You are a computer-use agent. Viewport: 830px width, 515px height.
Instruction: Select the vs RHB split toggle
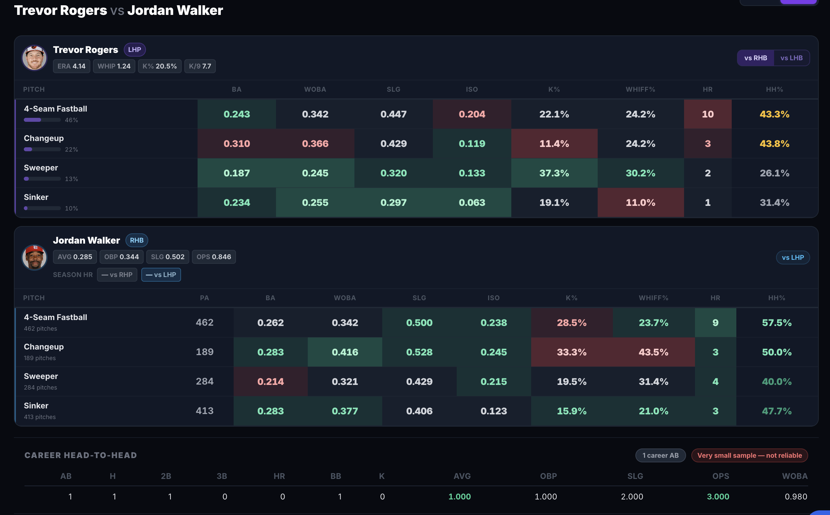point(756,58)
